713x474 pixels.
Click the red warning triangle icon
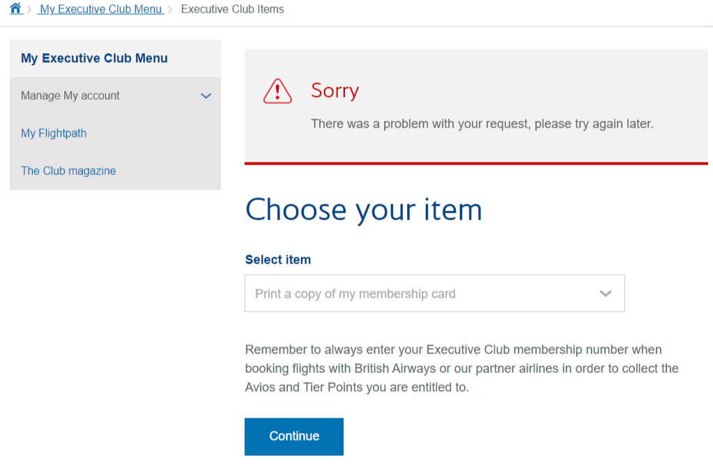click(x=277, y=91)
